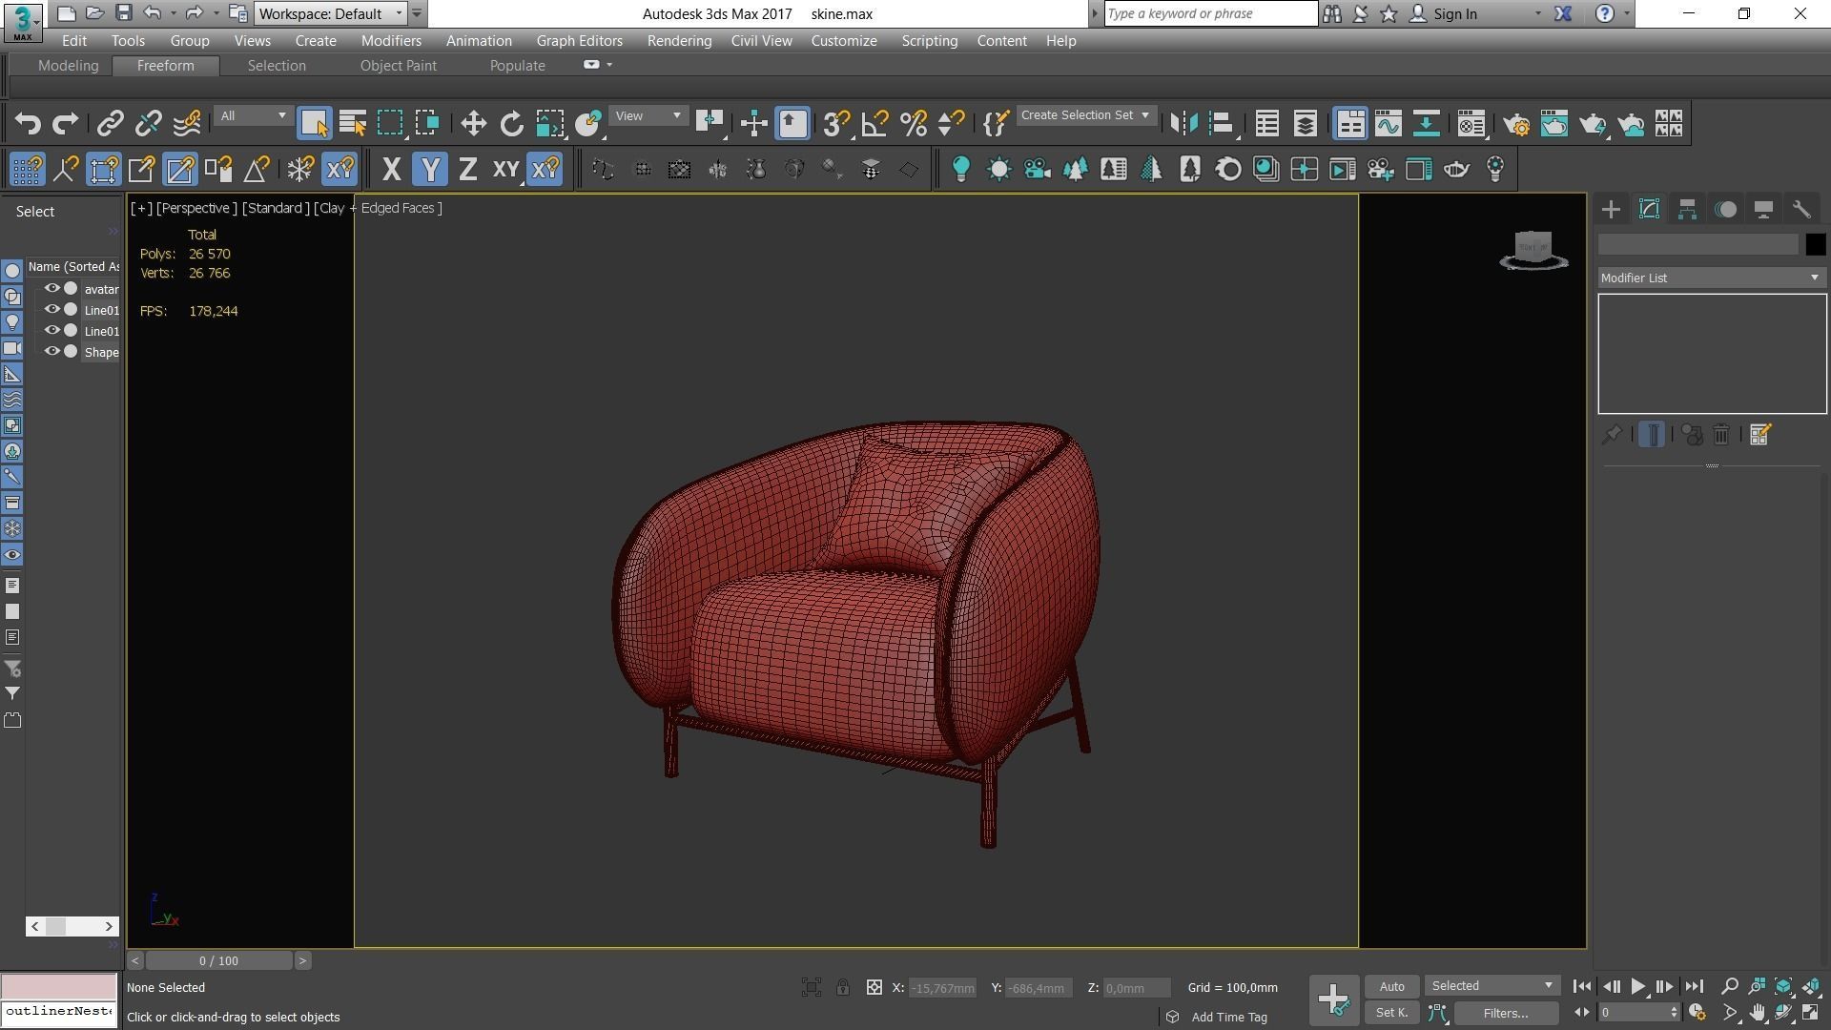Click Sign In link
The width and height of the screenshot is (1831, 1030).
1454,13
